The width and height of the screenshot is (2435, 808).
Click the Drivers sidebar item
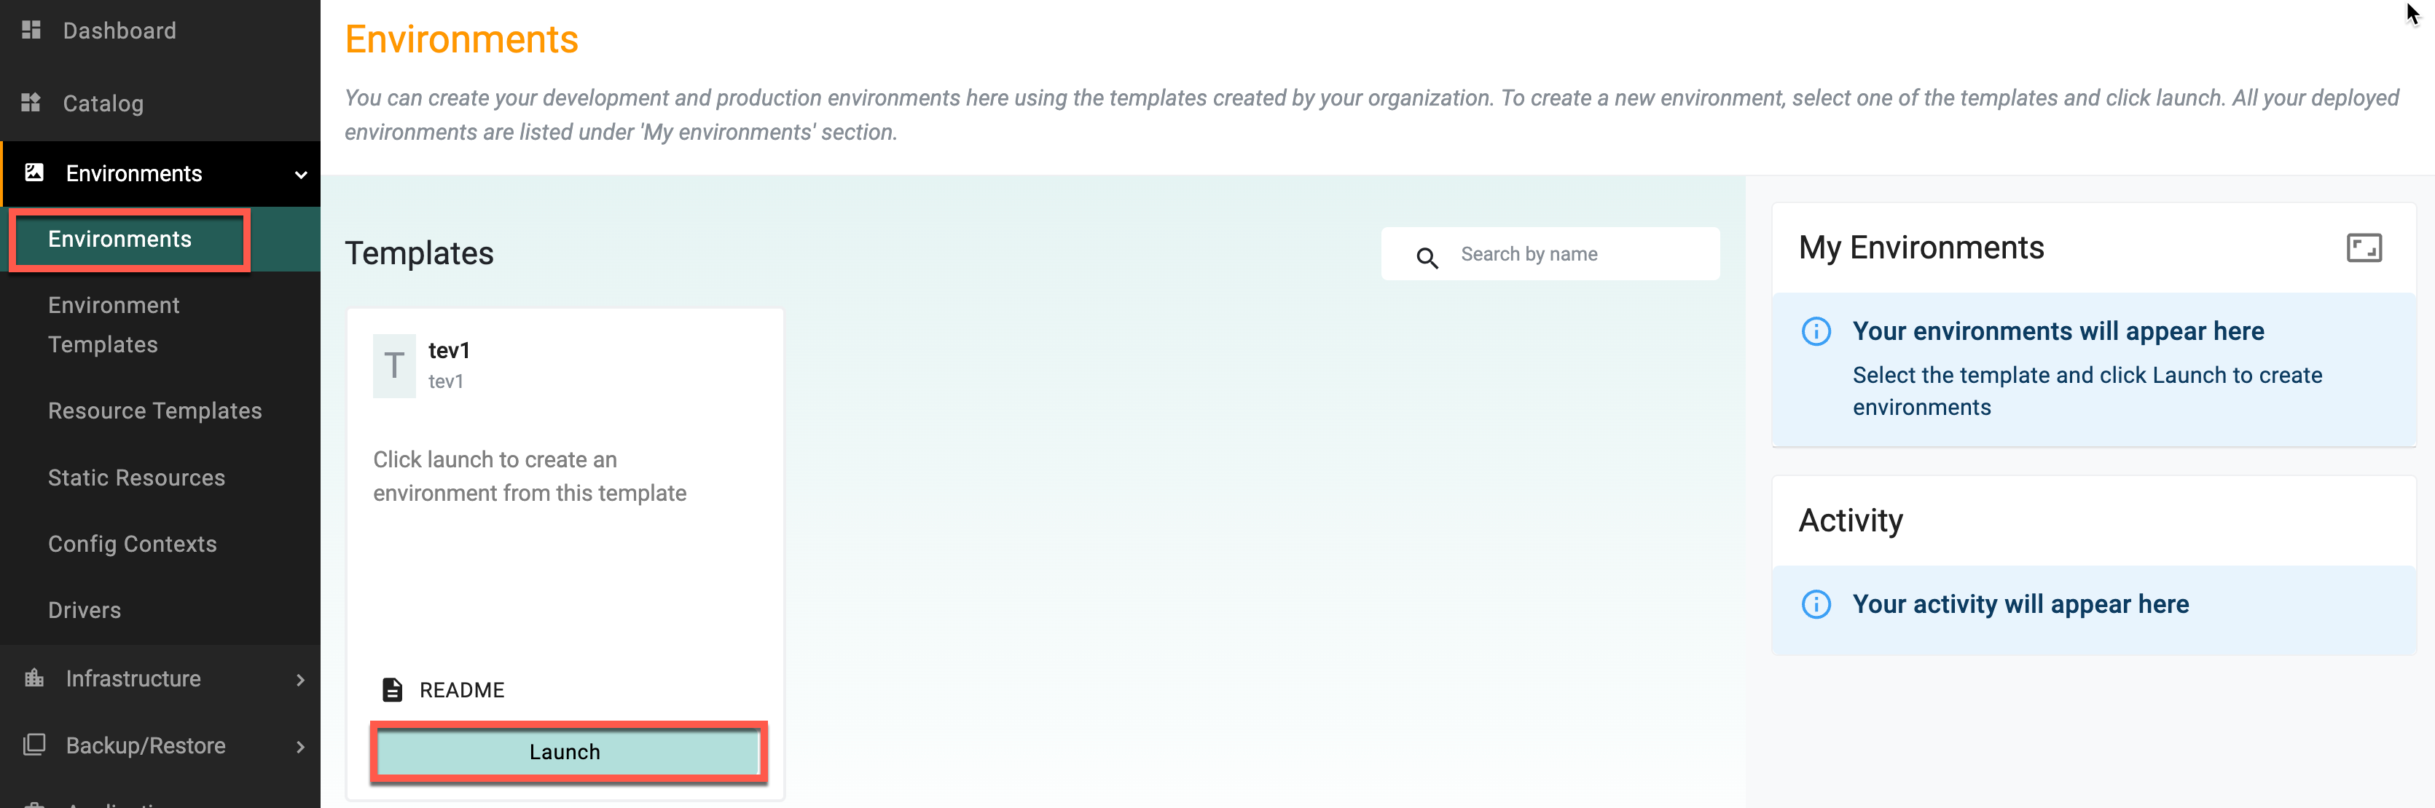[84, 609]
